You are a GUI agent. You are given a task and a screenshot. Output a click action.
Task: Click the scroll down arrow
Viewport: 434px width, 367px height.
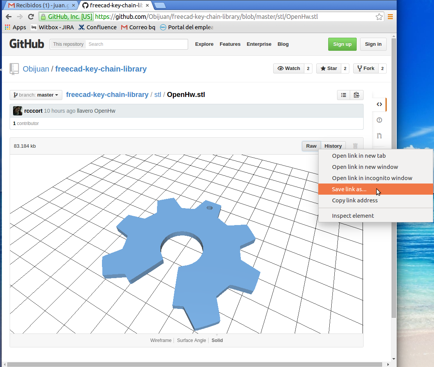tap(394, 359)
